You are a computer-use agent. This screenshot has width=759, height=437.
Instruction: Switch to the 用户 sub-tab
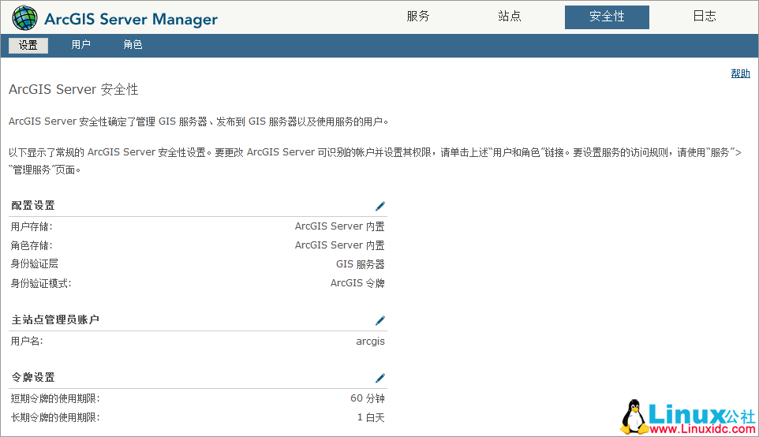(80, 45)
